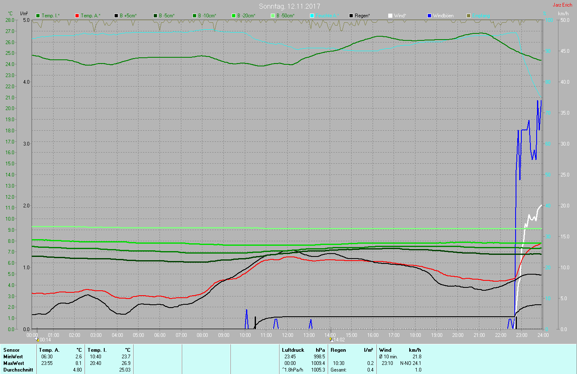The width and height of the screenshot is (577, 374).
Task: Click the red Temp. A. legend swatch
Action: click(x=77, y=16)
